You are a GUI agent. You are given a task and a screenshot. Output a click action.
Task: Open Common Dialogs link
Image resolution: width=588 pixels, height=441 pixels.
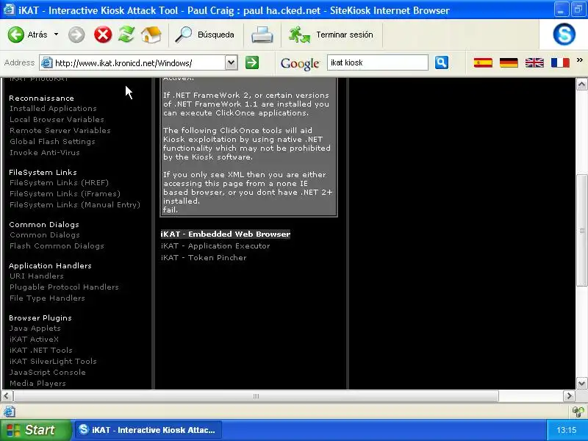pyautogui.click(x=45, y=234)
